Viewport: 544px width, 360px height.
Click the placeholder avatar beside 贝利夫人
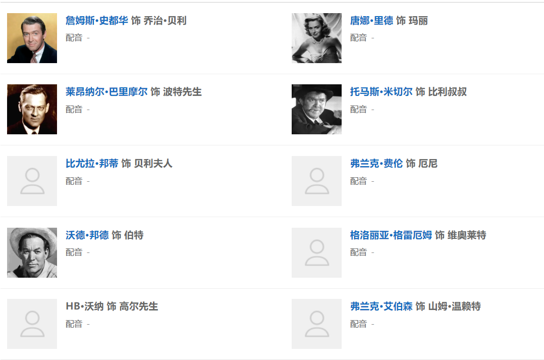coord(32,181)
